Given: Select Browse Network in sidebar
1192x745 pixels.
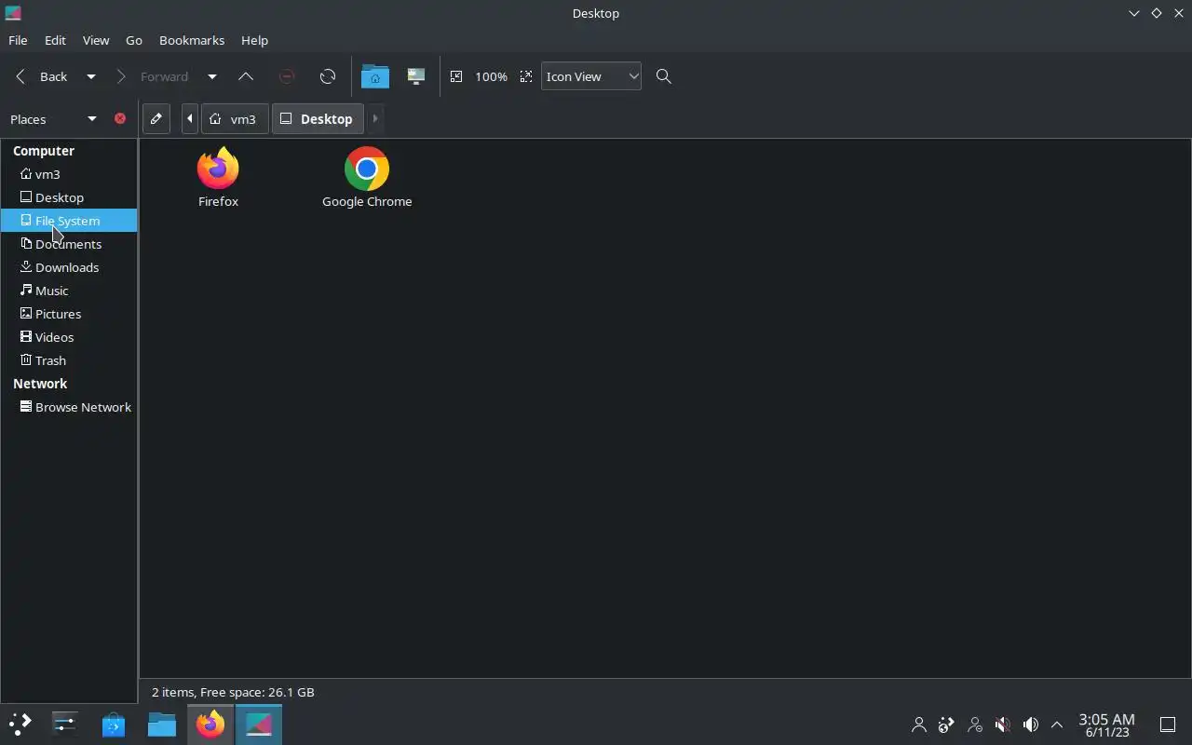Looking at the screenshot, I should (69, 407).
